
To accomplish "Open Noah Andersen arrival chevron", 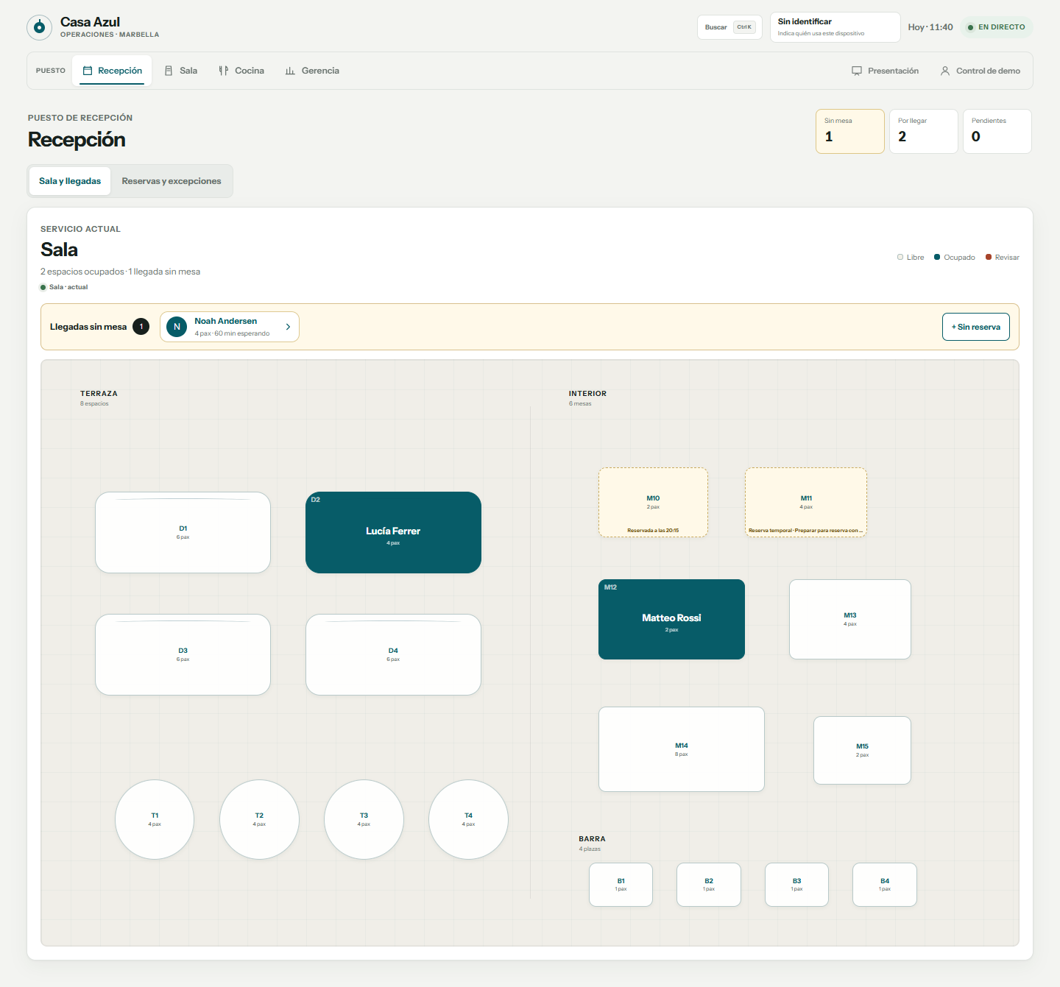I will click(x=288, y=327).
